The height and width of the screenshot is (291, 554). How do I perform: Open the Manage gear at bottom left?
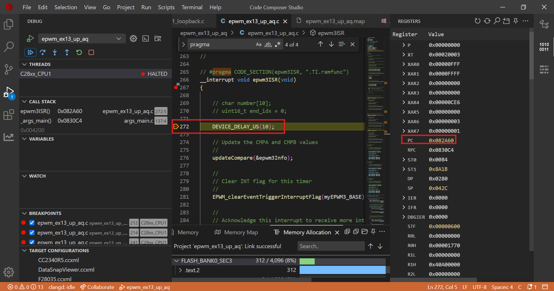(9, 272)
